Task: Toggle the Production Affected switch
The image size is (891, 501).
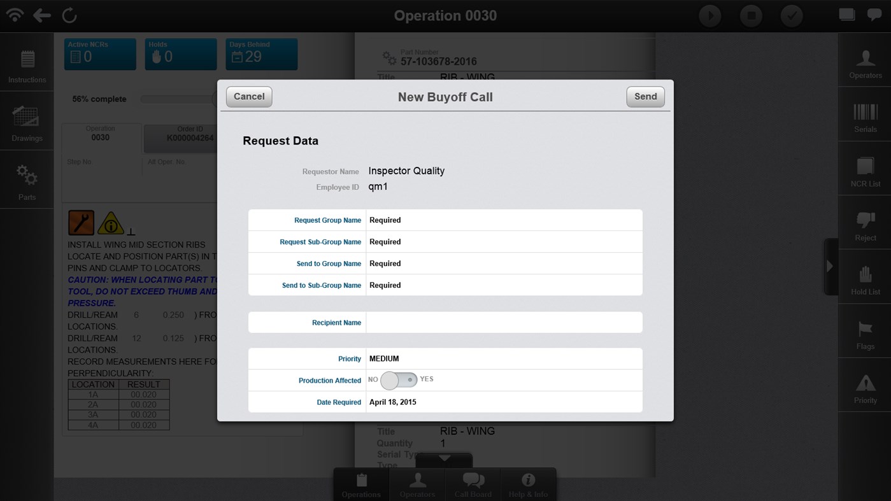Action: coord(399,380)
